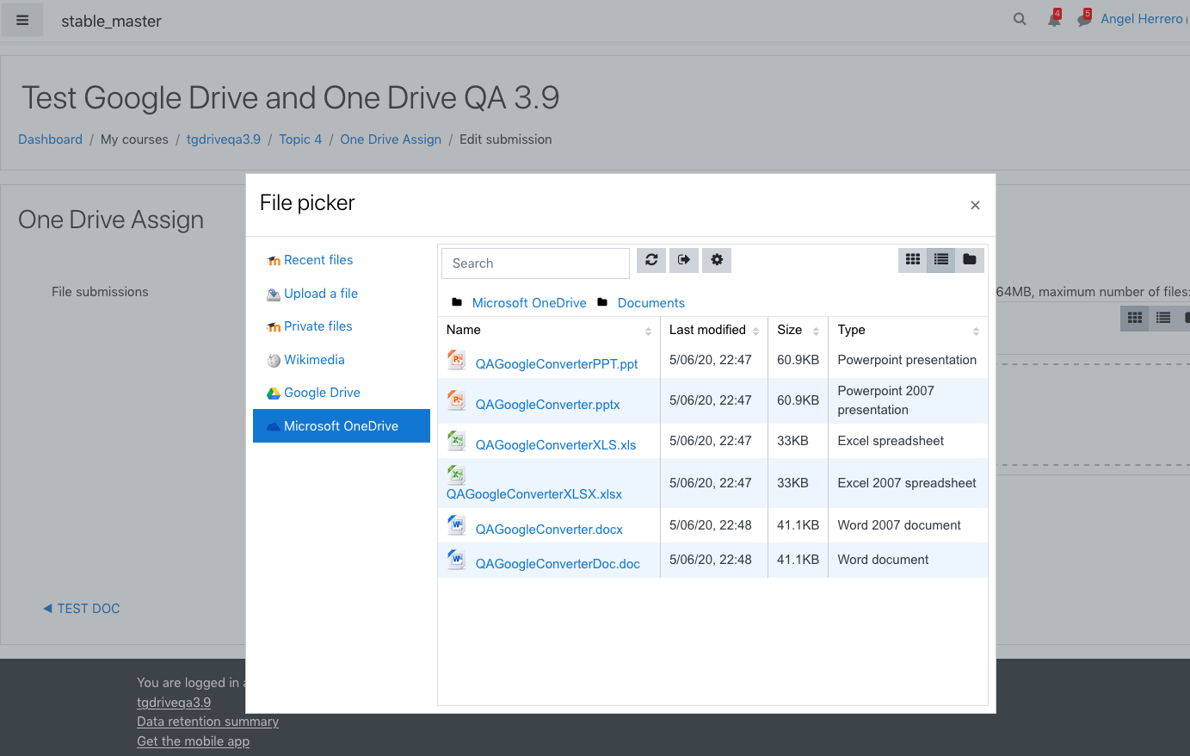This screenshot has height=756, width=1190.
Task: Close the File picker dialog
Action: pyautogui.click(x=975, y=205)
